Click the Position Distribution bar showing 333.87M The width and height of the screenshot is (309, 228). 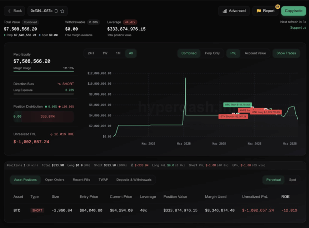tap(43, 116)
